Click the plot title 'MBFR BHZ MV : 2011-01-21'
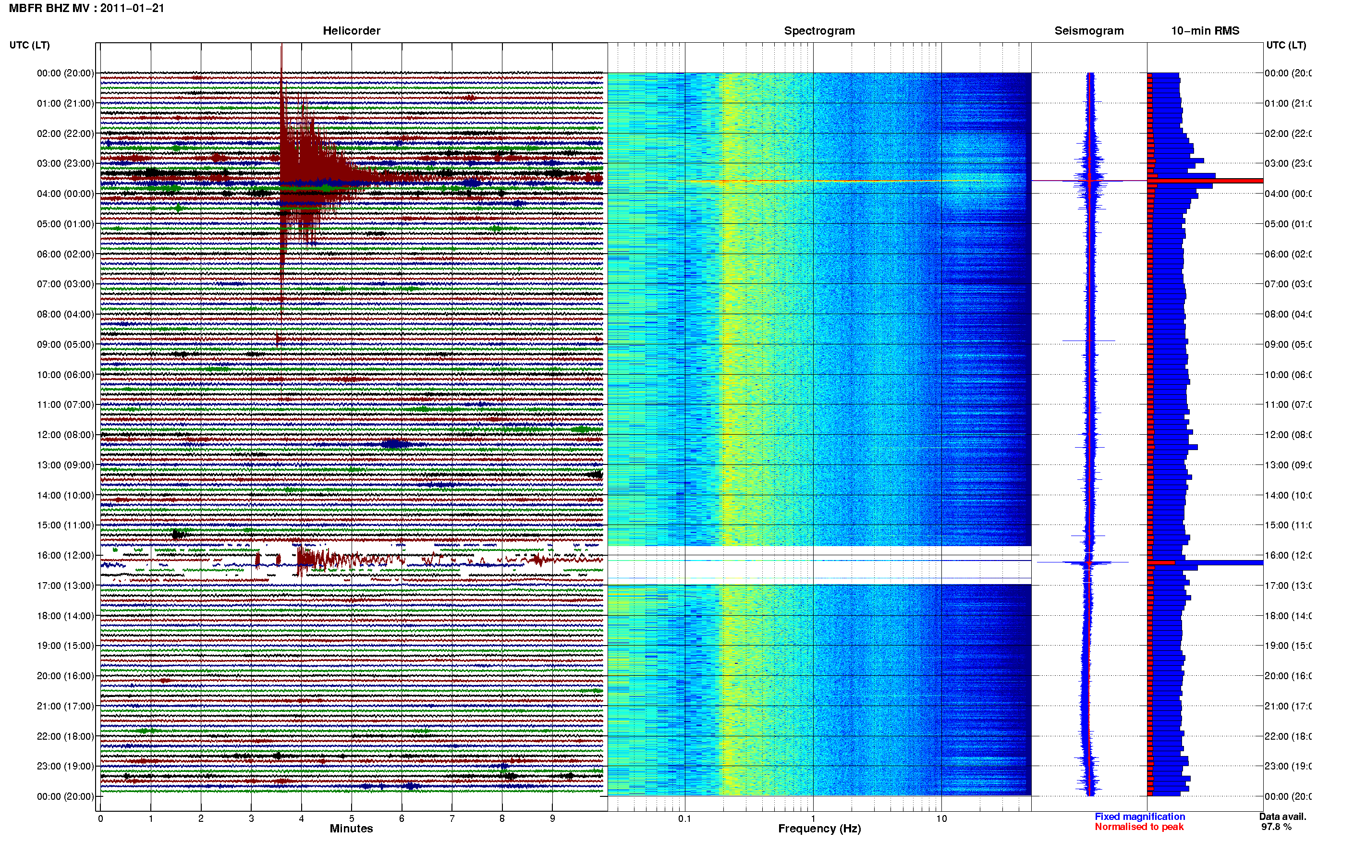Screen dimensions: 1366x854 (x=86, y=9)
